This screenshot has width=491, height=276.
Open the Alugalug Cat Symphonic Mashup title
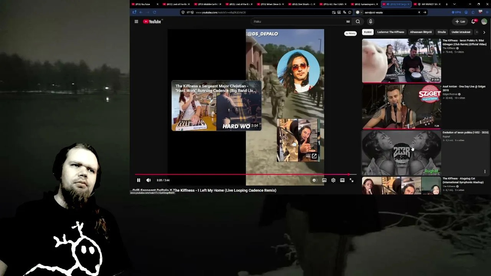point(463,180)
